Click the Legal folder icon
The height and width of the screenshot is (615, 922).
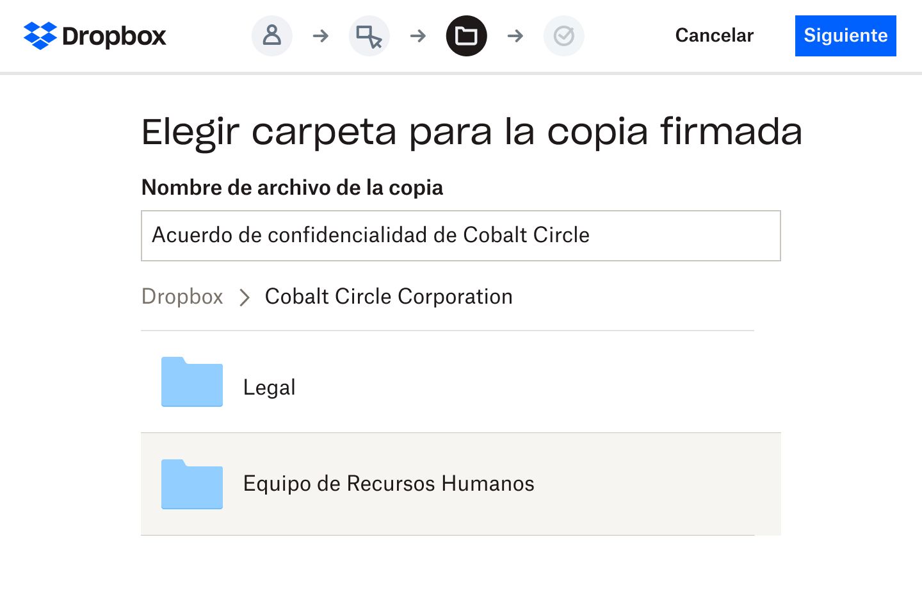(x=192, y=382)
